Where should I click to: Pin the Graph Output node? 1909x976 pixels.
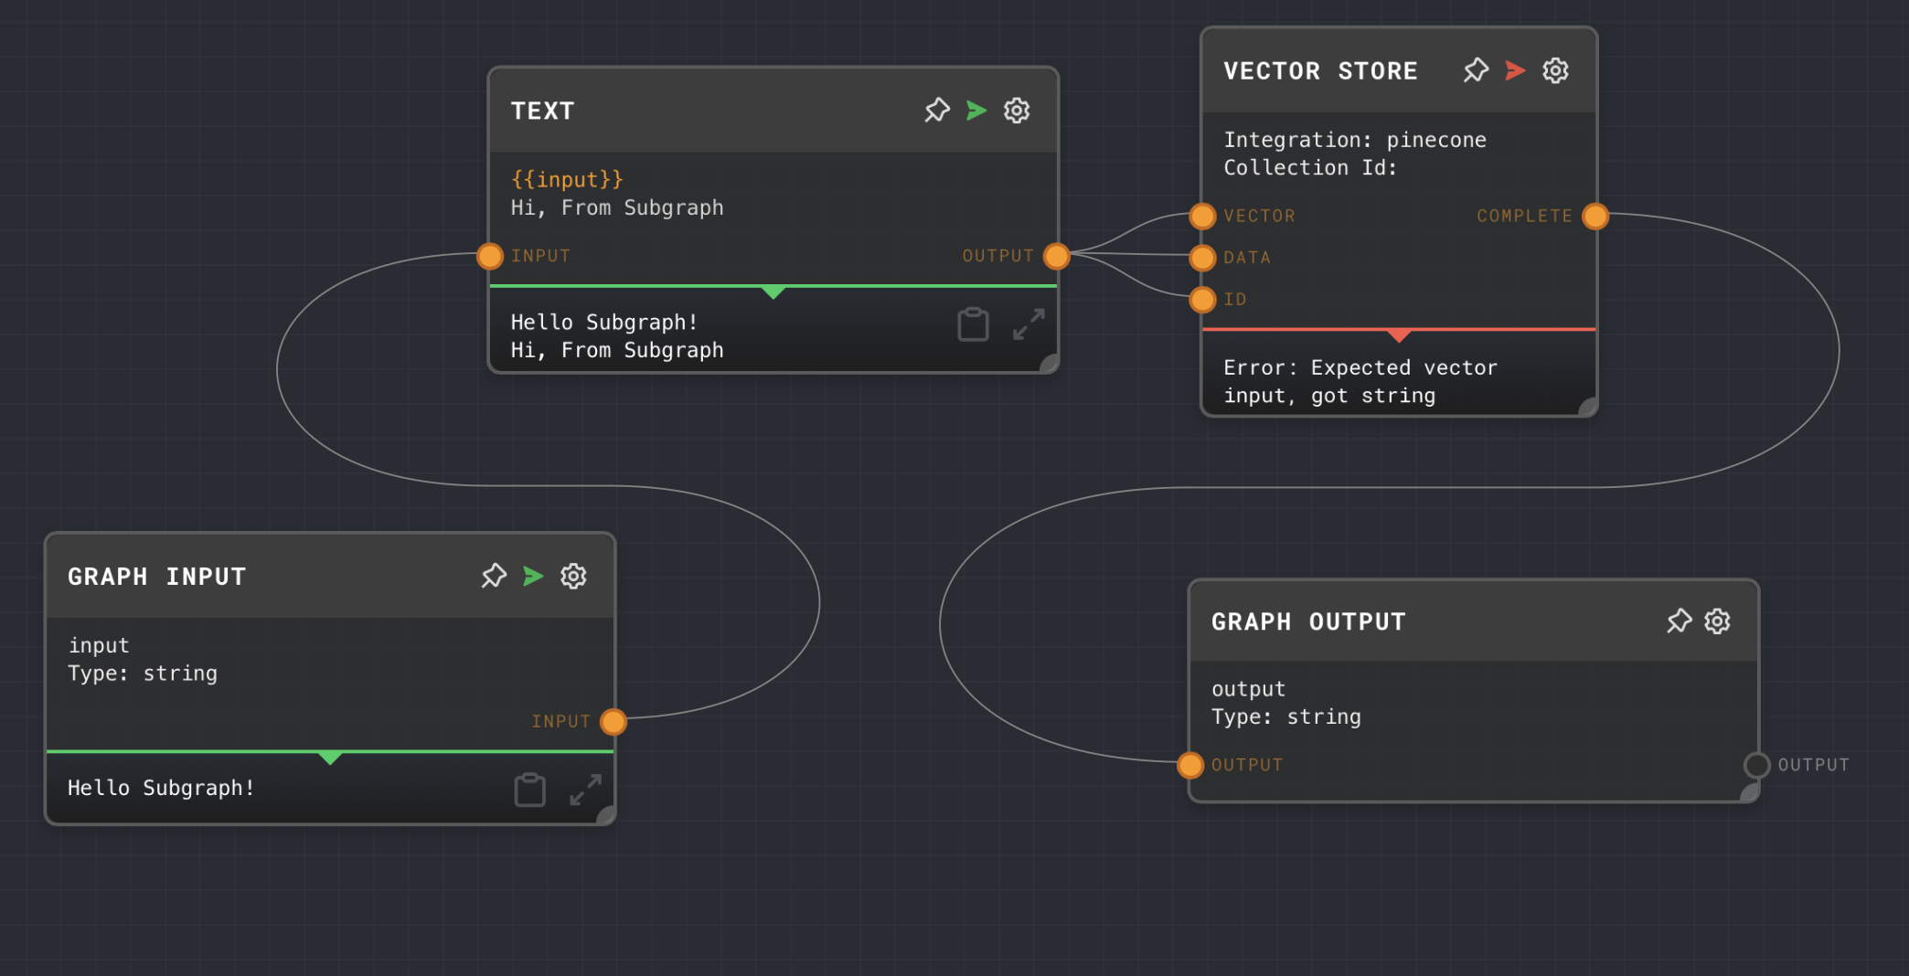click(x=1679, y=621)
